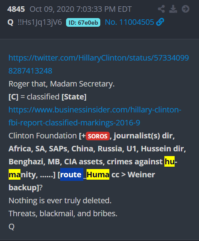Click the text Roger that, Madam Secretary

point(61,84)
